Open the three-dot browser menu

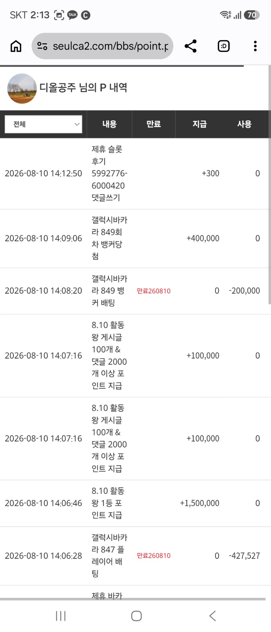255,46
